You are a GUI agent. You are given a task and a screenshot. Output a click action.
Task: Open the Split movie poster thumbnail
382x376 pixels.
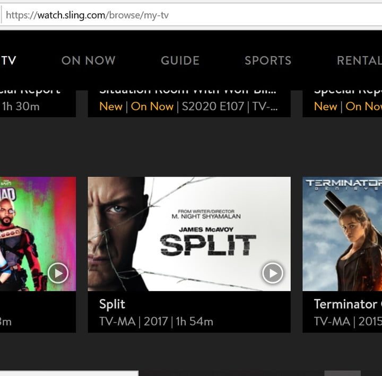coord(189,233)
